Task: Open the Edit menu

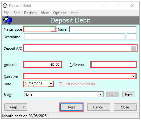Action: (x=17, y=13)
